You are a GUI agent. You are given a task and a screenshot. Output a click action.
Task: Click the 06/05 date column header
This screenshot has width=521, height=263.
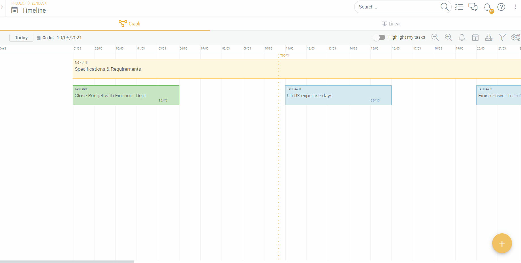tap(183, 48)
